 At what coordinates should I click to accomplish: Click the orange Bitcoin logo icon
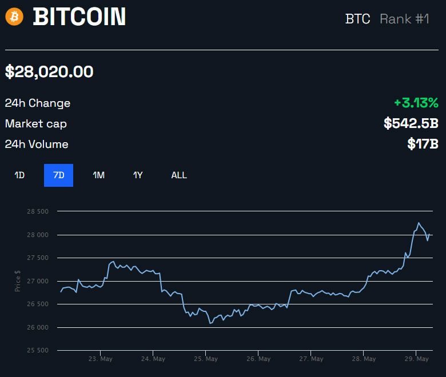(14, 17)
